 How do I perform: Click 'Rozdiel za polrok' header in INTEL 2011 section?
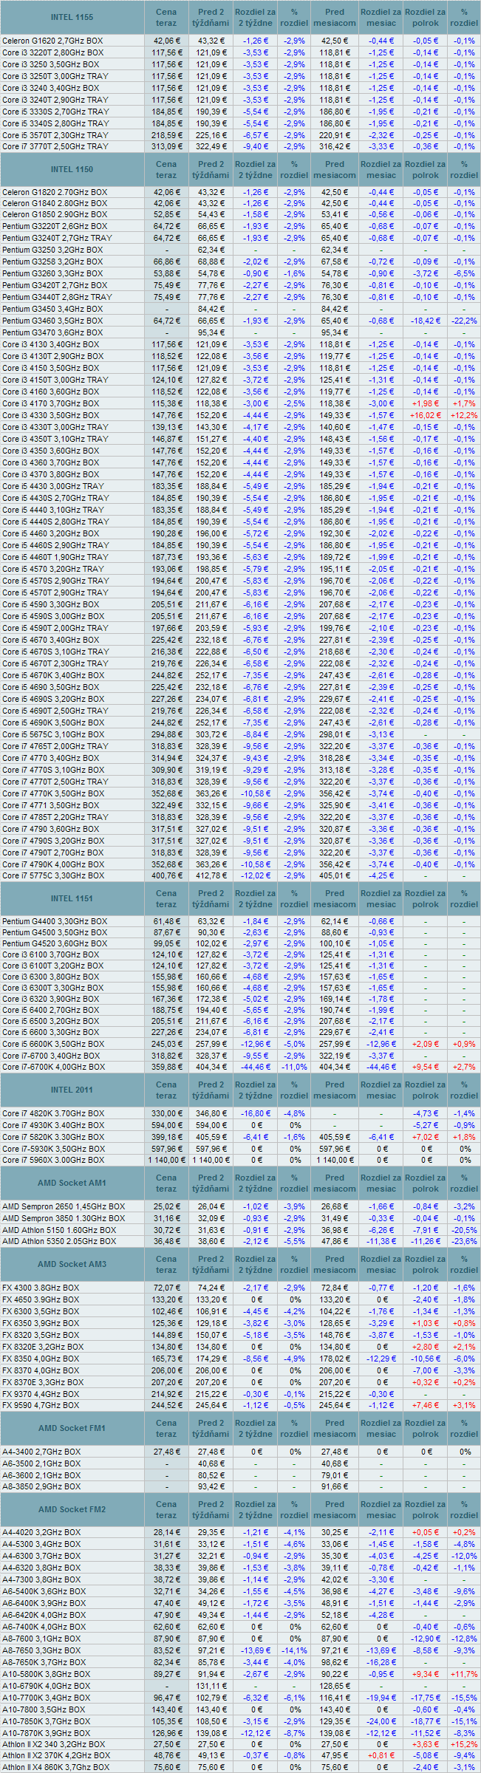(x=426, y=1090)
